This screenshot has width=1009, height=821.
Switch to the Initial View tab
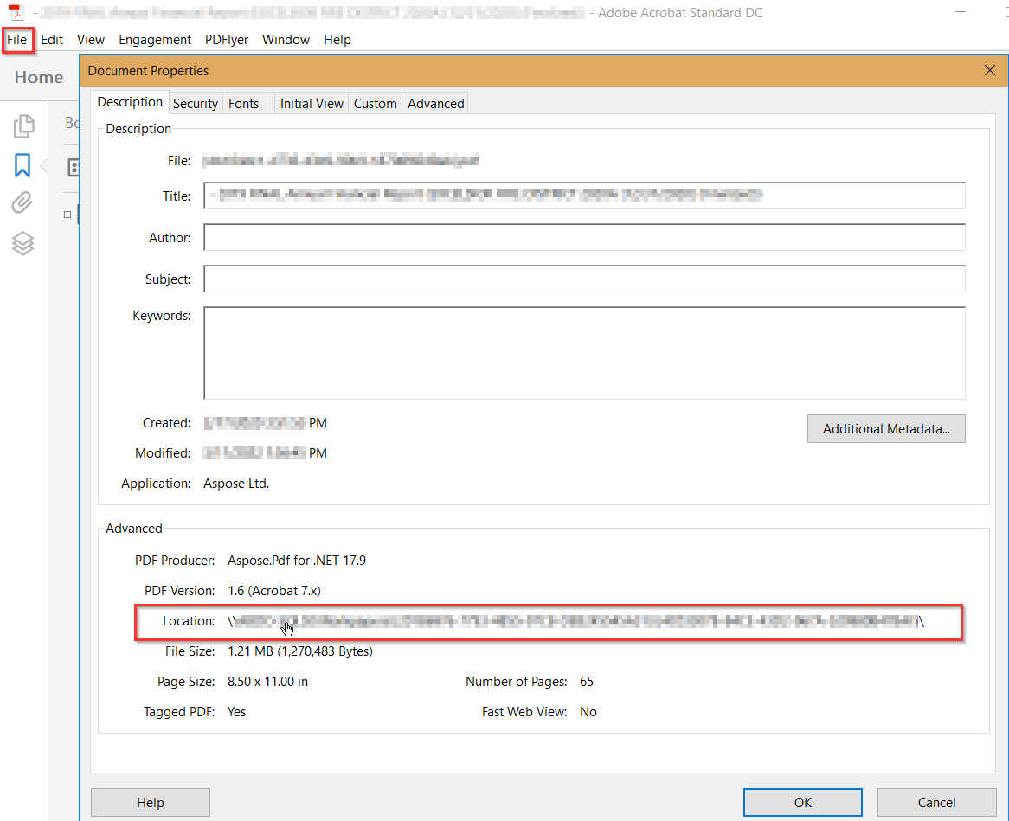coord(312,104)
